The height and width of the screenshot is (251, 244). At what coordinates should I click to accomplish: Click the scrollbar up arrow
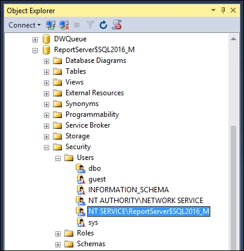coord(233,39)
